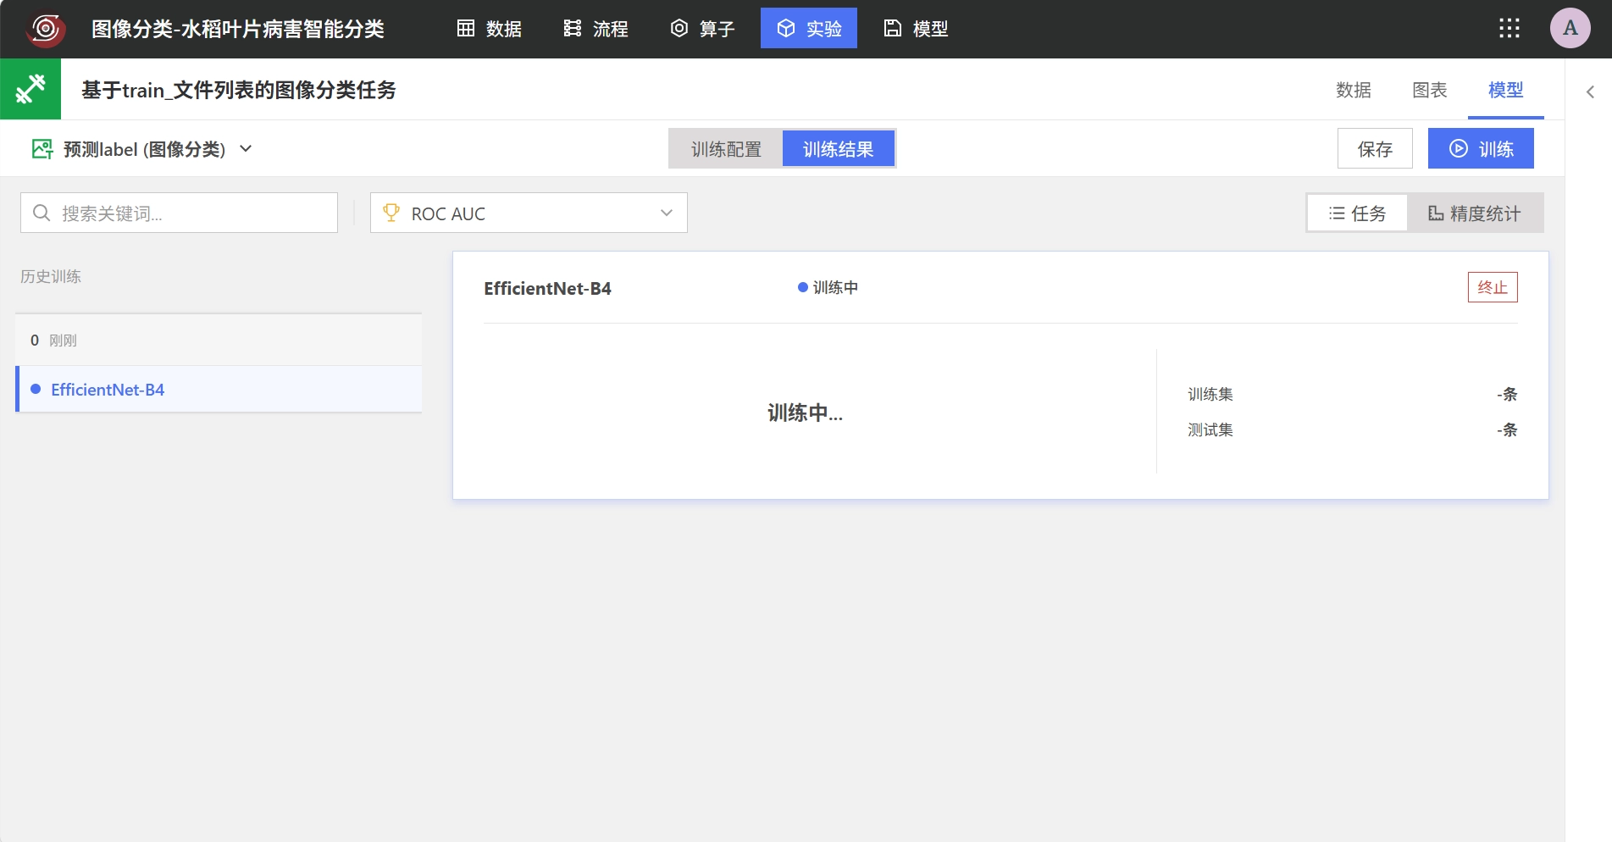Open the user avatar A menu
The height and width of the screenshot is (842, 1612).
(x=1570, y=28)
